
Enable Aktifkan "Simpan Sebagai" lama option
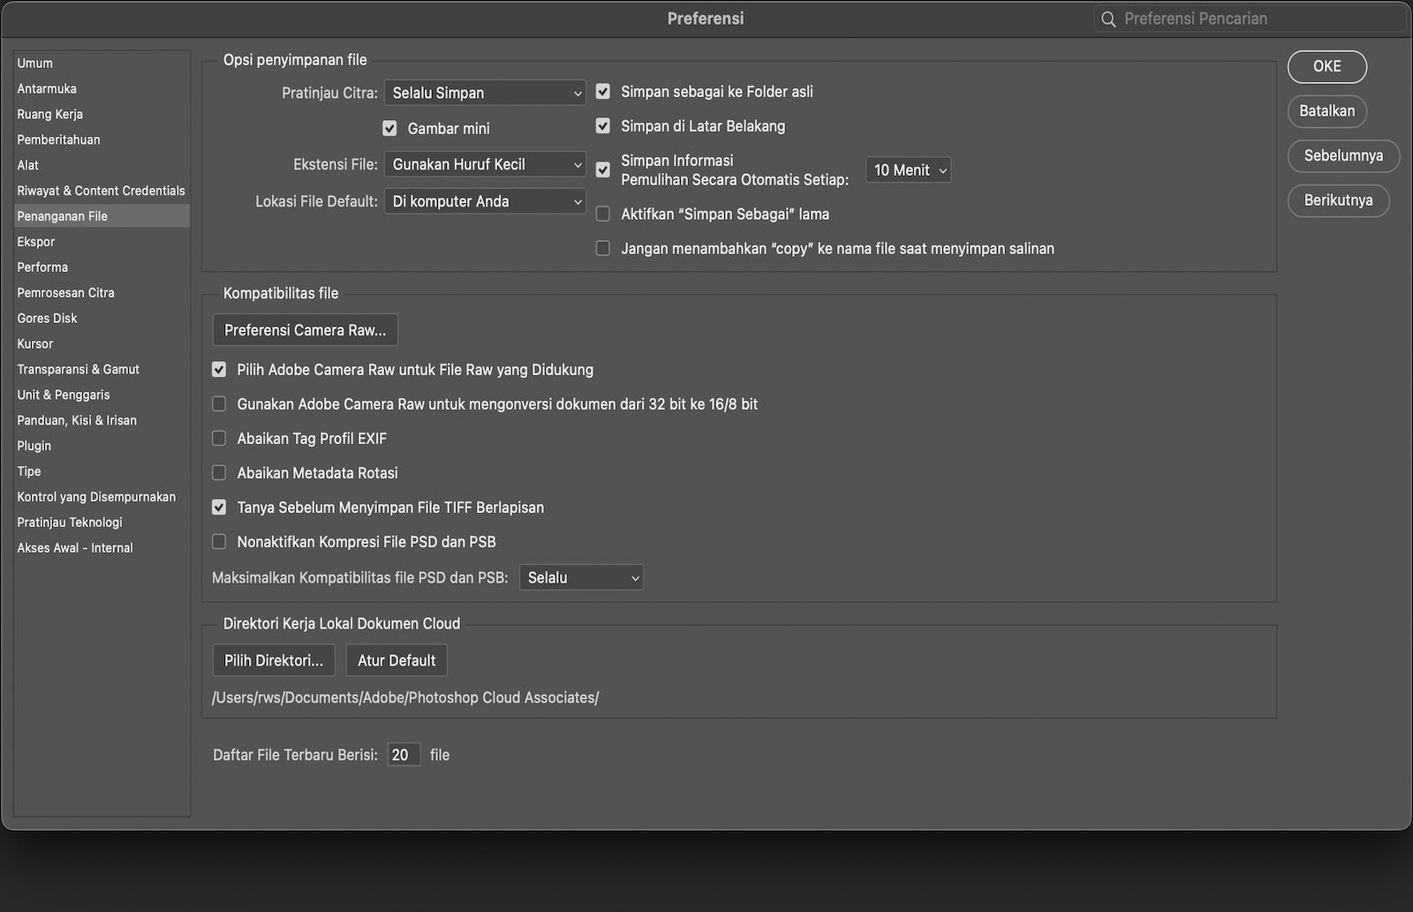click(603, 213)
